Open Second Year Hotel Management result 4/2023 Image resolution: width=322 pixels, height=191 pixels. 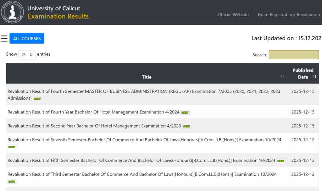94,126
